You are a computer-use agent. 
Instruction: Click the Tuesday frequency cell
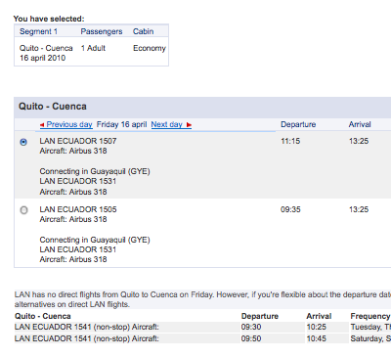pos(370,327)
